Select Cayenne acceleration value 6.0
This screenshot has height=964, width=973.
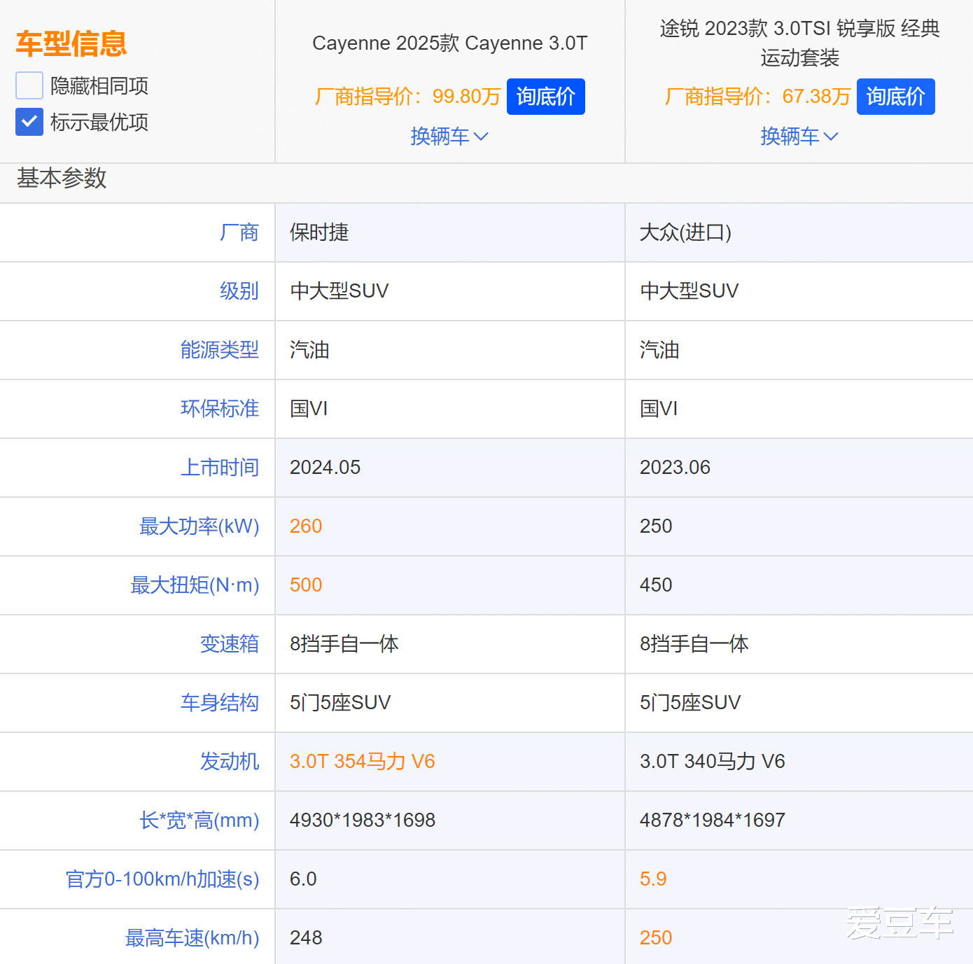point(303,879)
